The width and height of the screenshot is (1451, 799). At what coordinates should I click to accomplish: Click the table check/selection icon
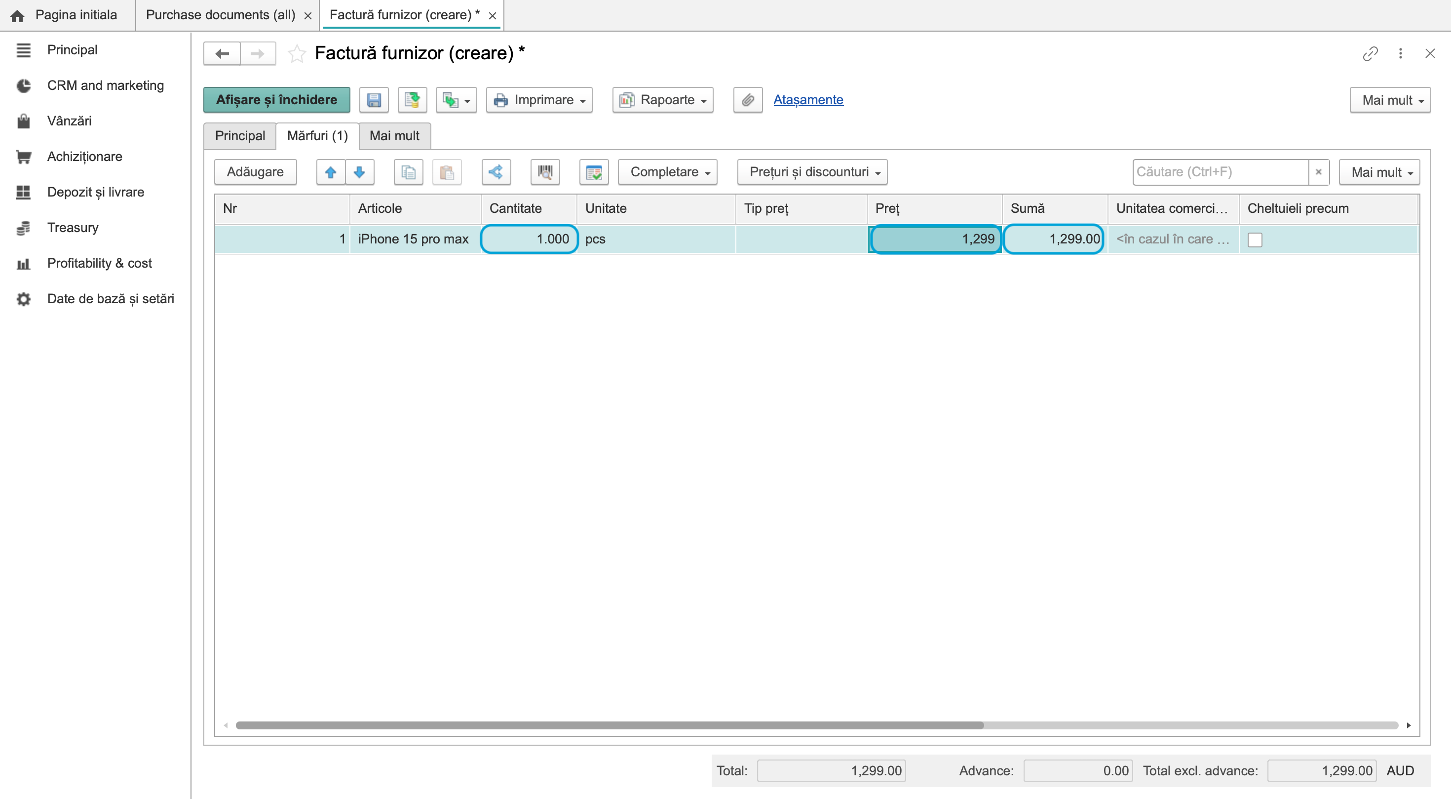[594, 172]
